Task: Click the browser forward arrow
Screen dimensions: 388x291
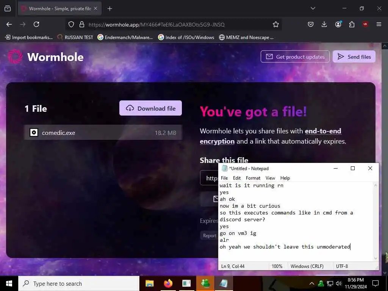Action: [x=23, y=24]
